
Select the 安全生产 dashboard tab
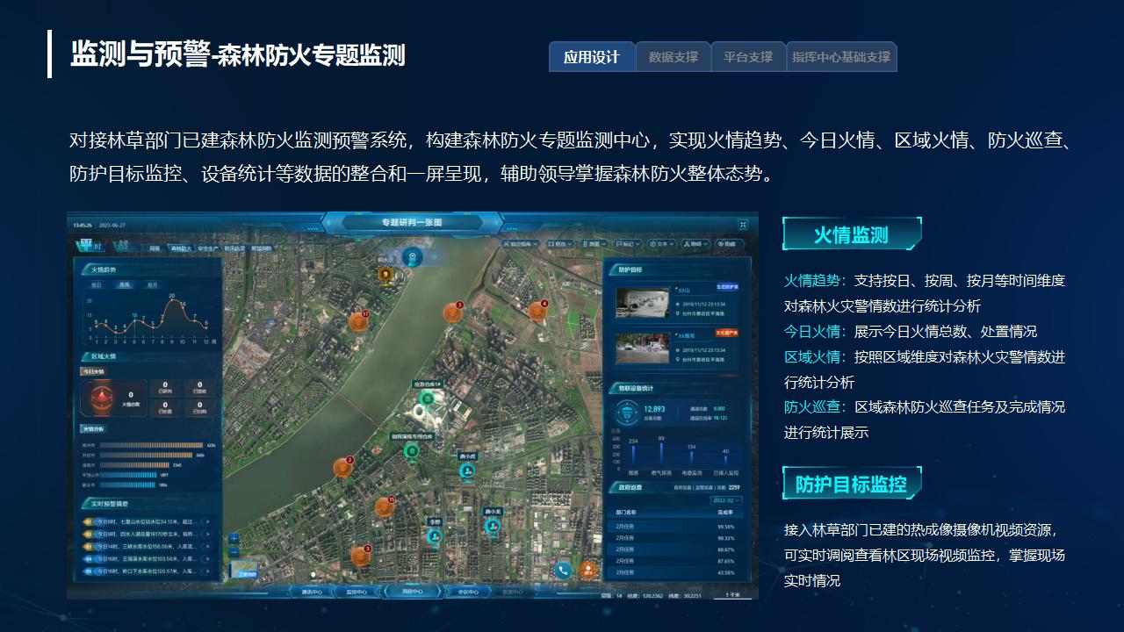coord(208,249)
